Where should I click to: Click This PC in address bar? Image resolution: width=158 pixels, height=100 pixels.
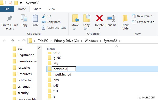(43, 41)
